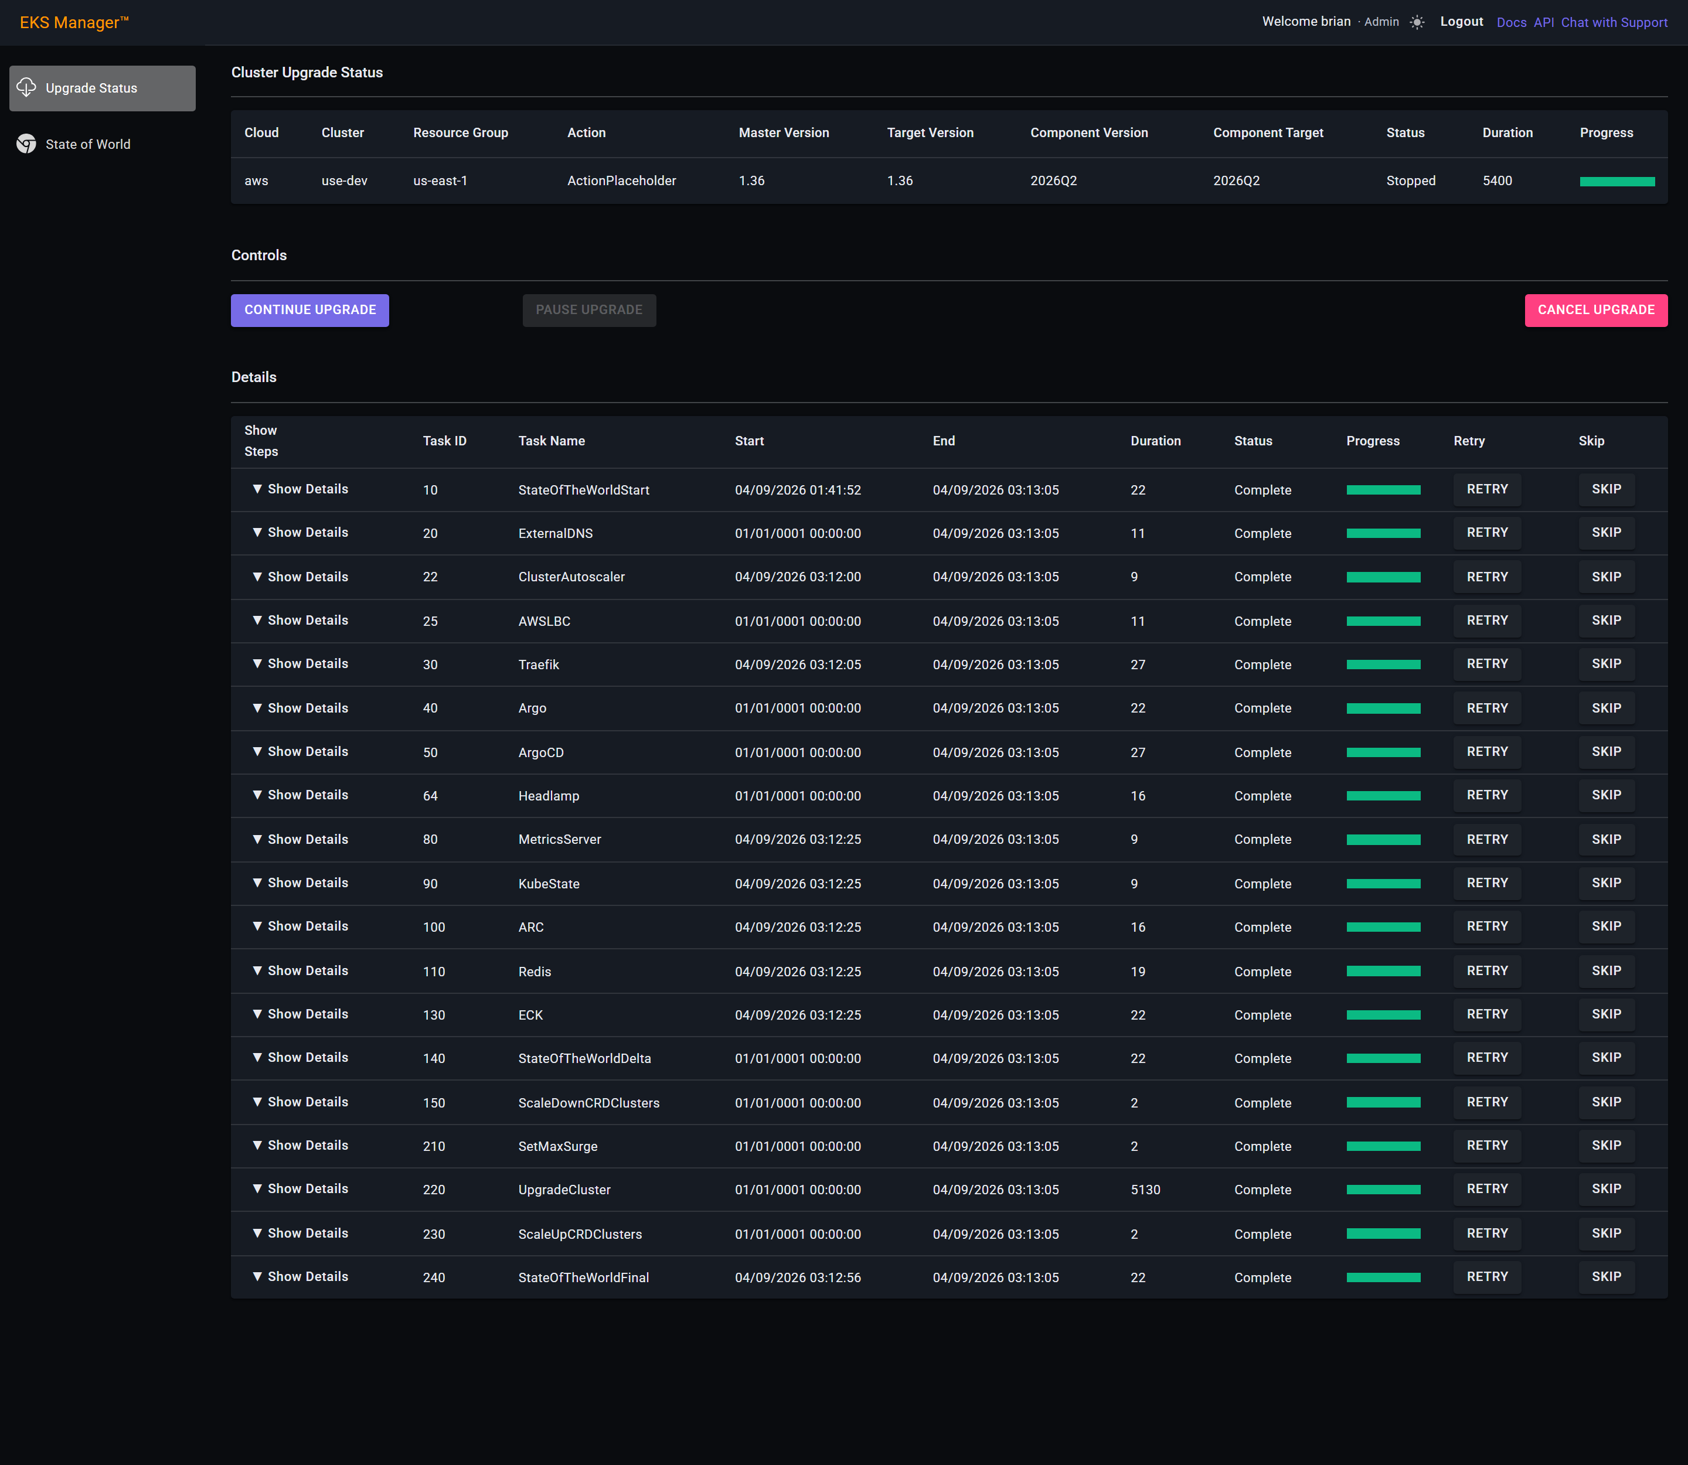Viewport: 1688px width, 1465px height.
Task: Skip the Headlamp task
Action: 1606,795
